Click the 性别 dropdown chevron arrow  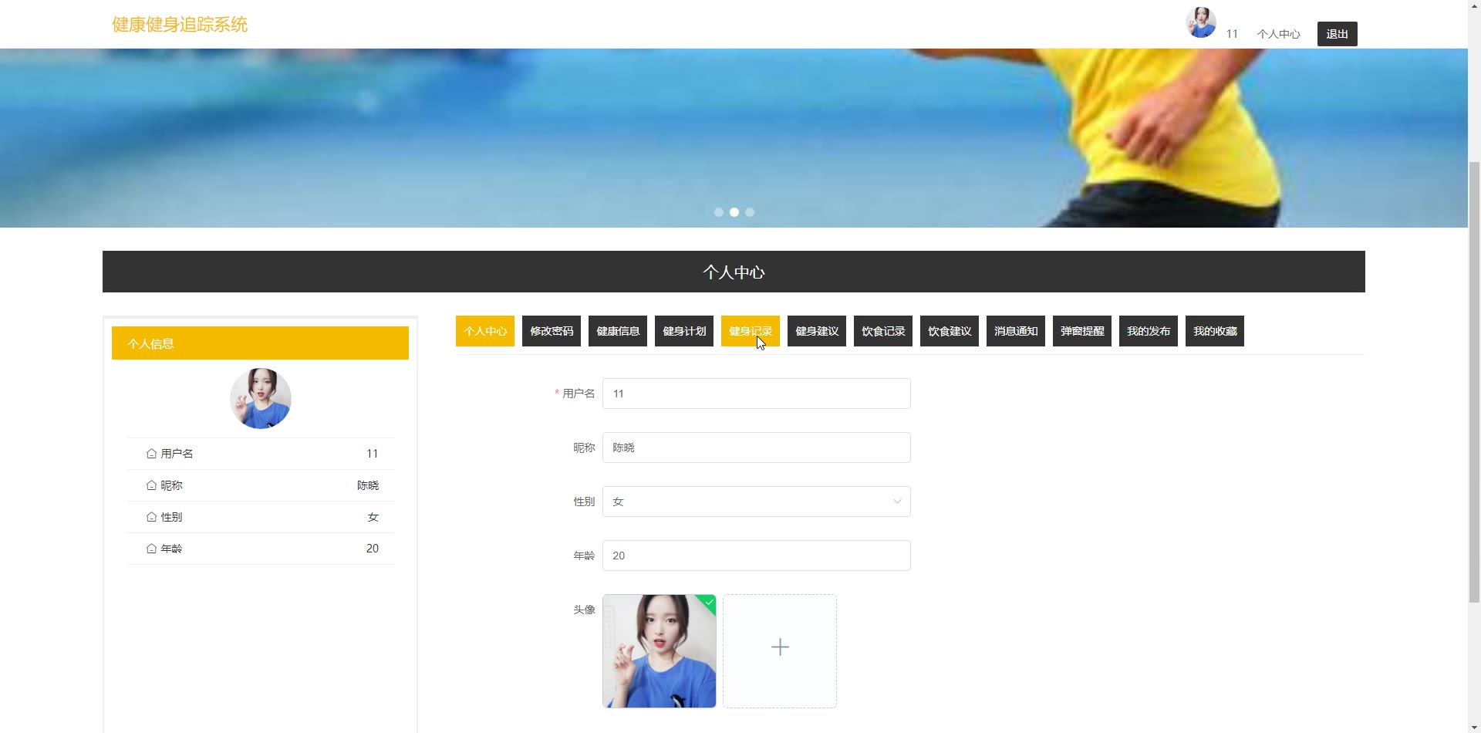tap(897, 502)
